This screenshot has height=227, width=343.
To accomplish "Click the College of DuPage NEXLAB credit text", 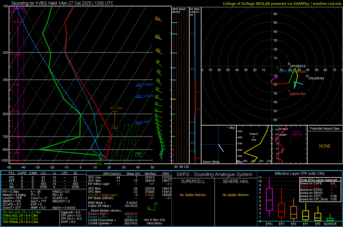I will click(282, 3).
